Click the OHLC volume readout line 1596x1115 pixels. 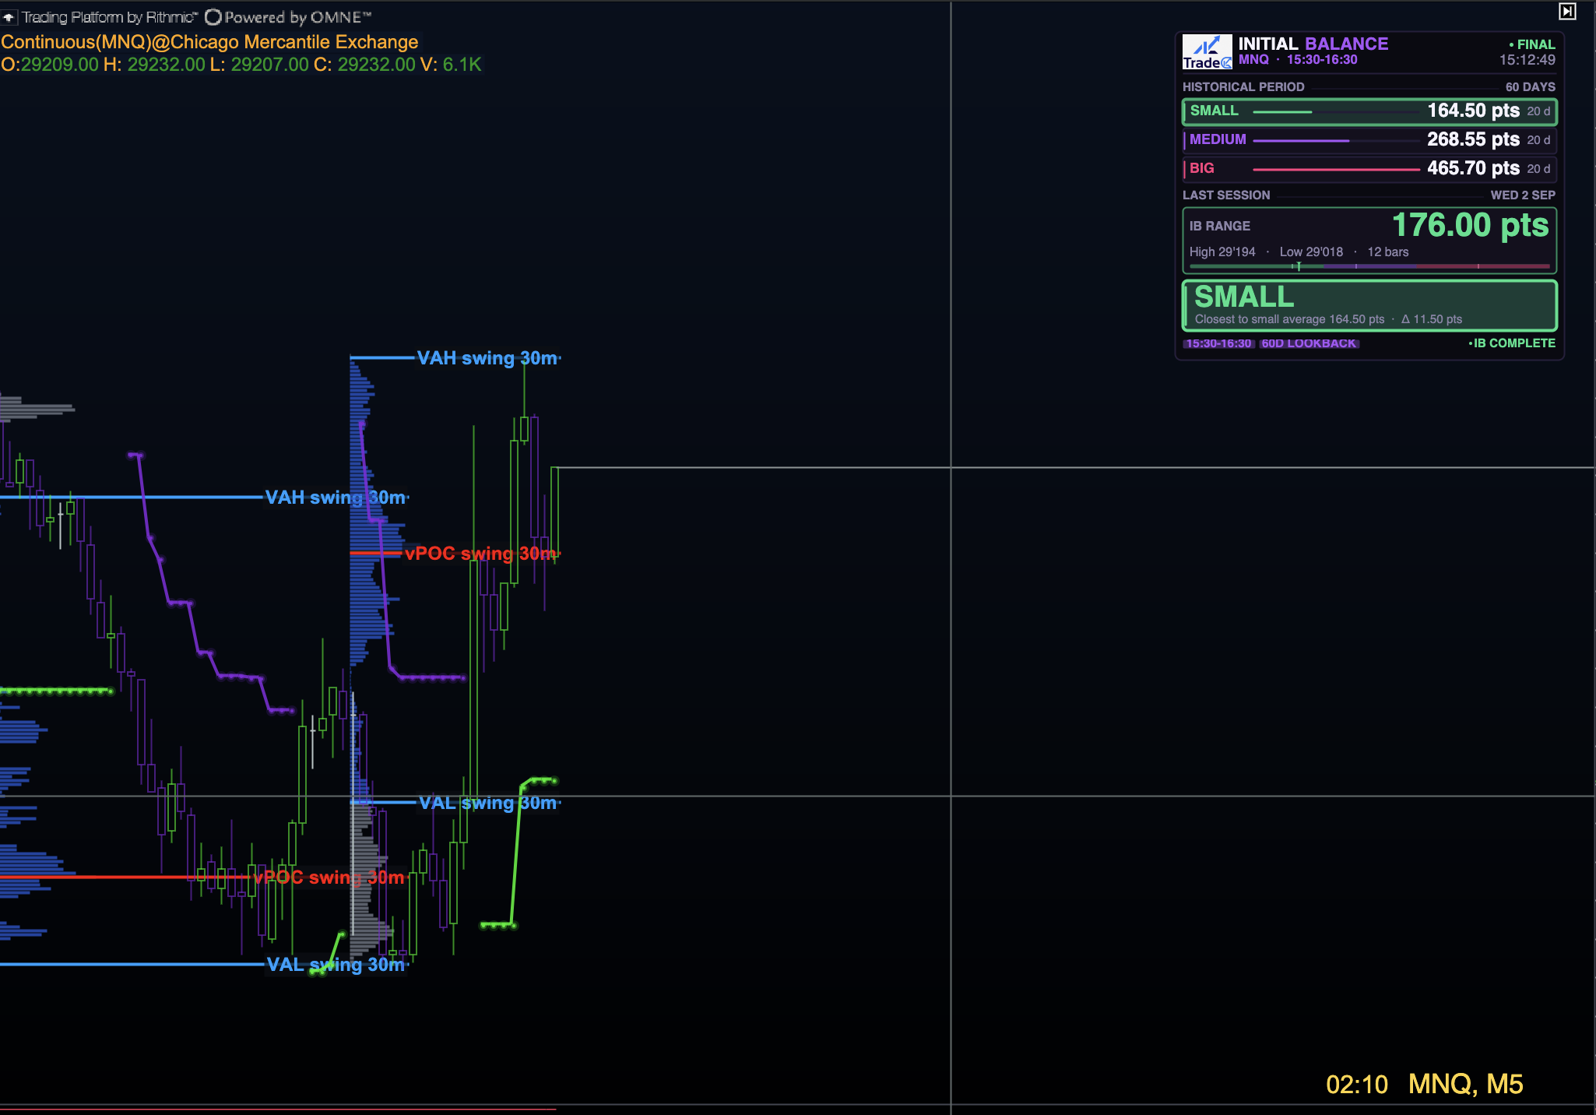(x=241, y=65)
